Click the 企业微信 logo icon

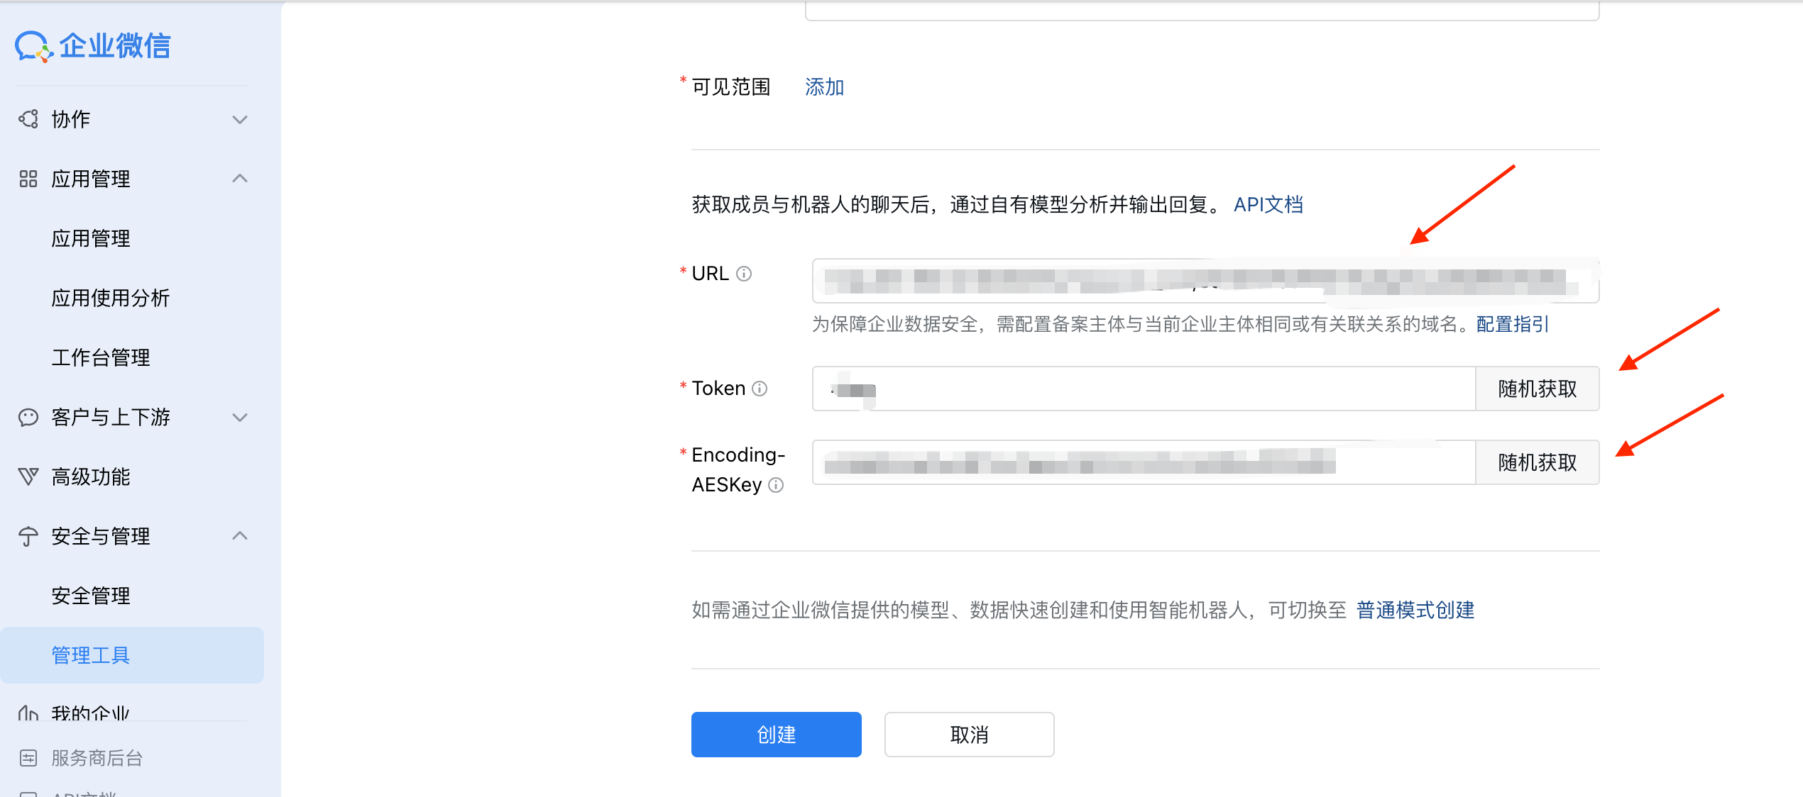(33, 45)
